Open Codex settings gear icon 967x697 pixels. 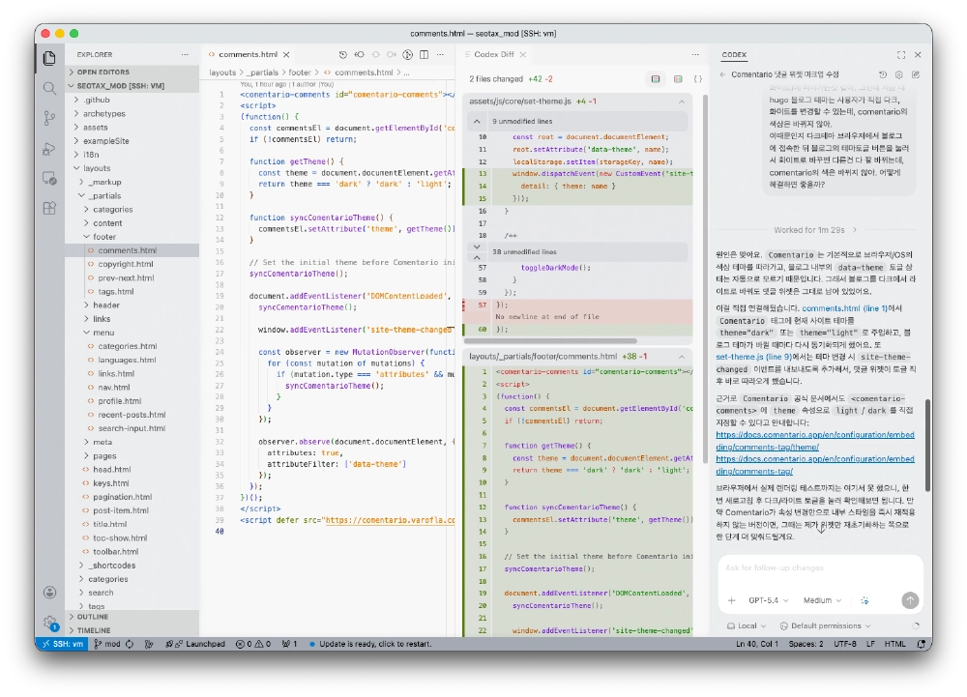tap(899, 74)
